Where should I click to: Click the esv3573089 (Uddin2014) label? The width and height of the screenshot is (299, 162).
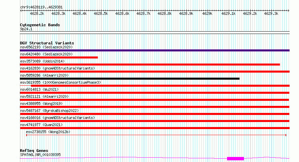[x=42, y=61]
